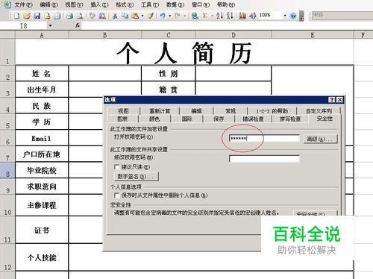The width and height of the screenshot is (373, 279).
Task: Click the Excel document icon beside File menu
Action: pos(7,4)
